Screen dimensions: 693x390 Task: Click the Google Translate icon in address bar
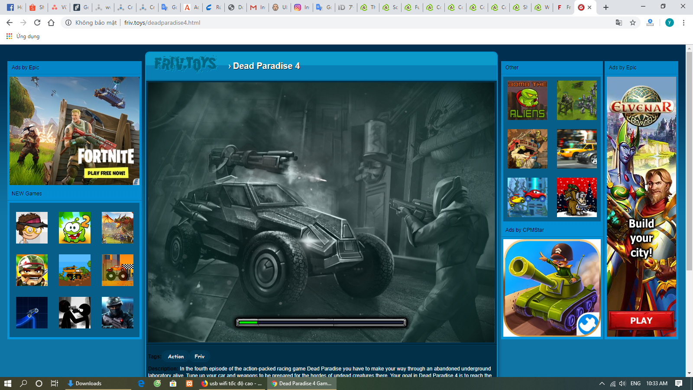coord(618,23)
